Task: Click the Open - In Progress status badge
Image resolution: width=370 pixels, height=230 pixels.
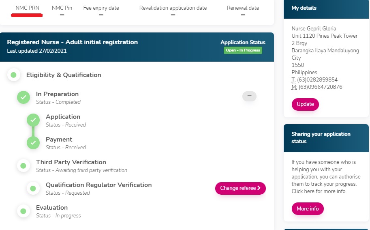Action: click(243, 50)
